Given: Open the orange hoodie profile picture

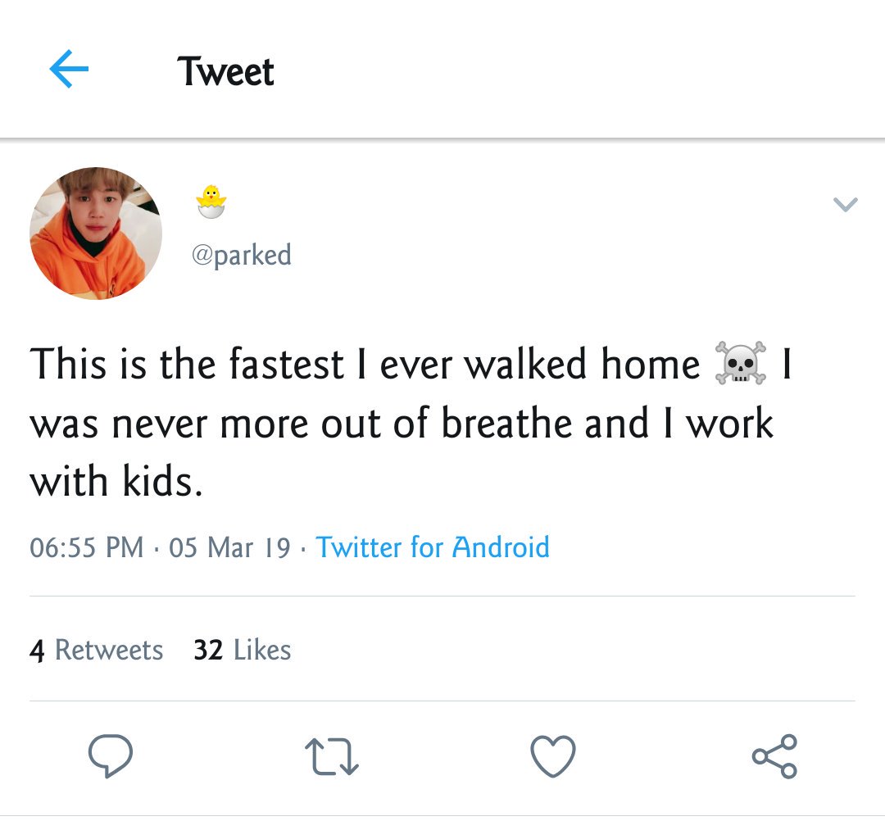Looking at the screenshot, I should (x=96, y=233).
